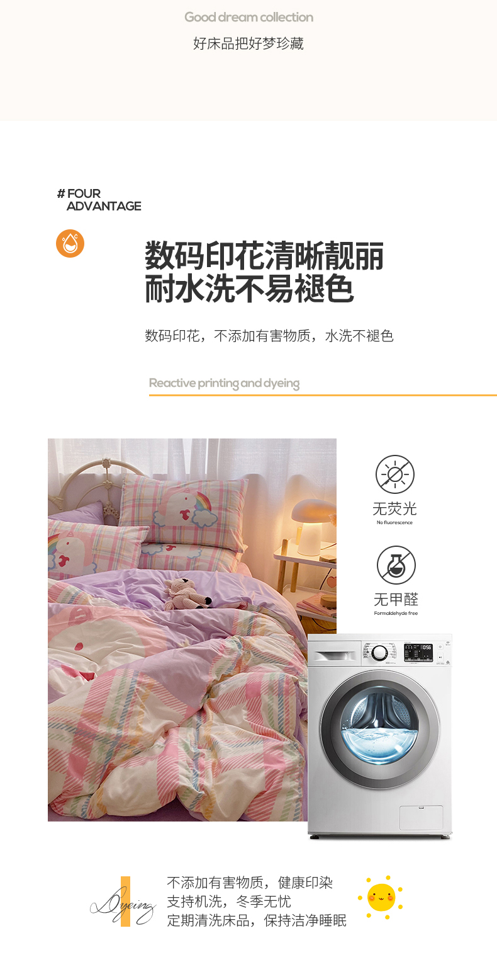Click the smiling sun icon
The image size is (497, 962).
(381, 897)
